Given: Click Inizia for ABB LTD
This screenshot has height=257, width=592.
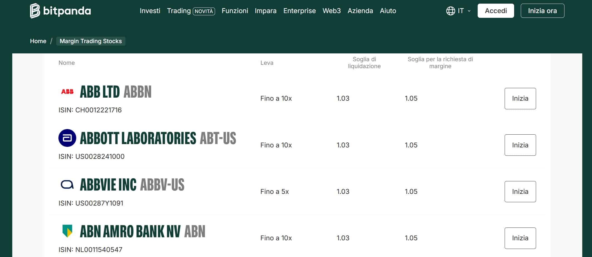Looking at the screenshot, I should (520, 98).
